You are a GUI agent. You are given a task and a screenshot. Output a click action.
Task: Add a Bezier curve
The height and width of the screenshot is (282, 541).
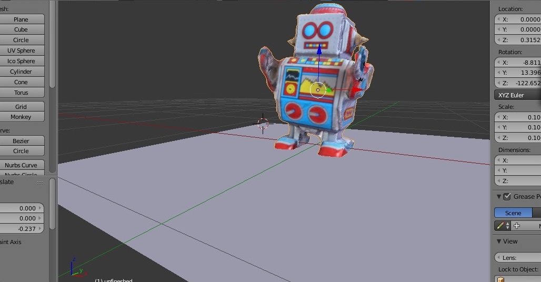pyautogui.click(x=21, y=141)
